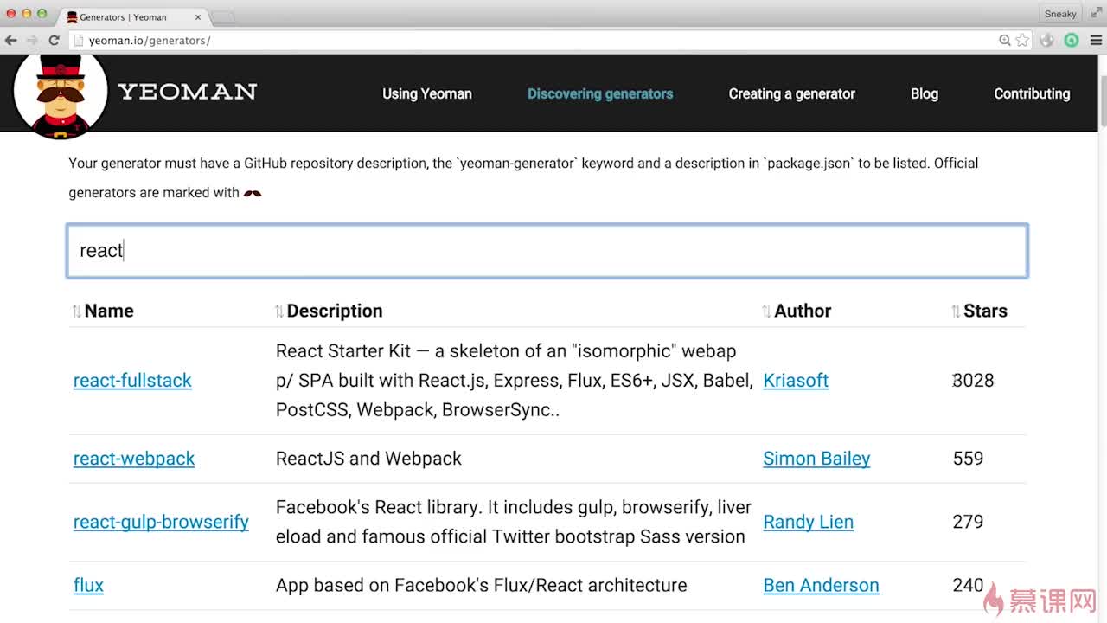The image size is (1107, 623).
Task: Open the Kriasoft author link
Action: (x=796, y=381)
